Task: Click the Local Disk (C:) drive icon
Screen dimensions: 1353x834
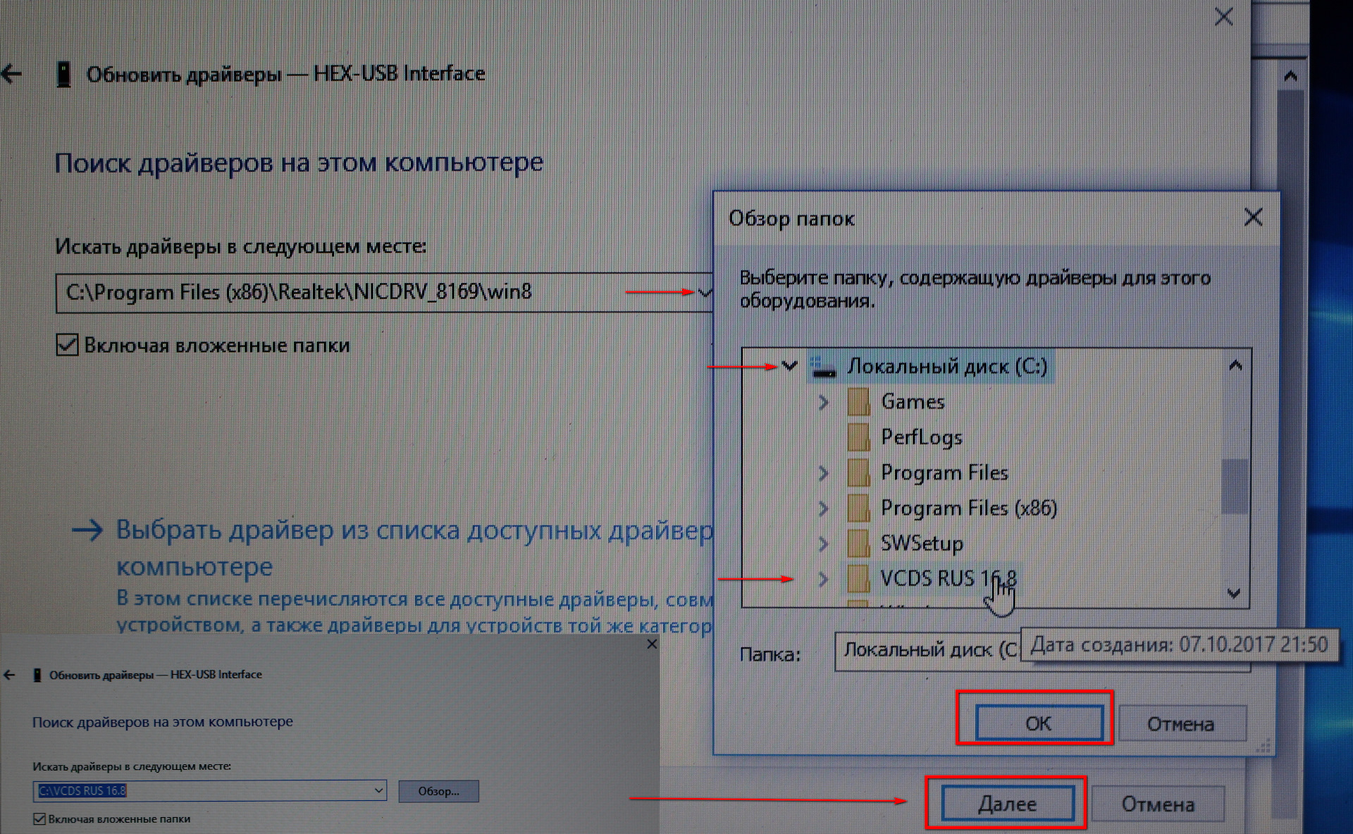Action: (x=822, y=366)
